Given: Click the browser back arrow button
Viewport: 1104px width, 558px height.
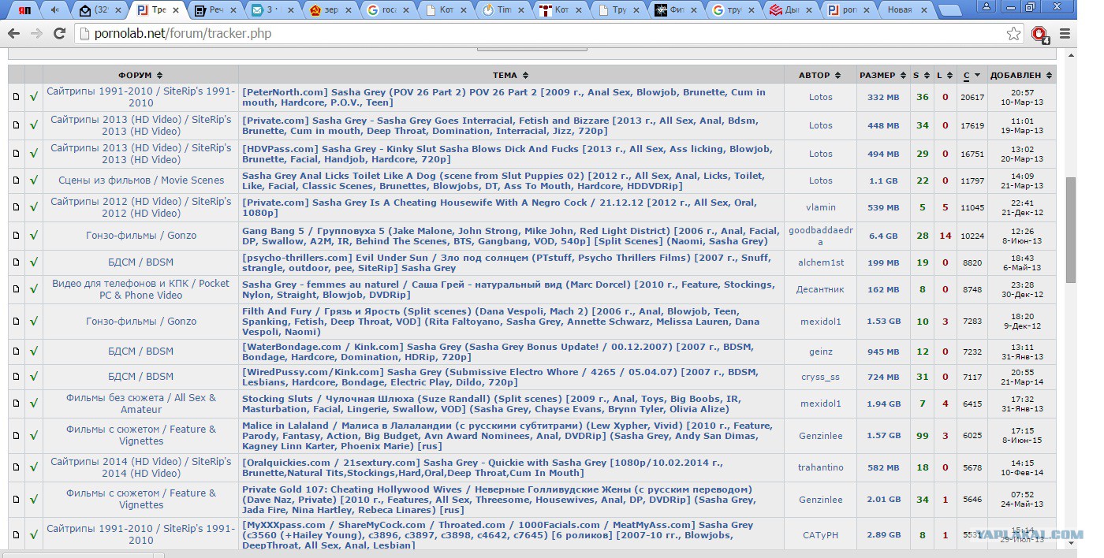Looking at the screenshot, I should click(x=13, y=34).
